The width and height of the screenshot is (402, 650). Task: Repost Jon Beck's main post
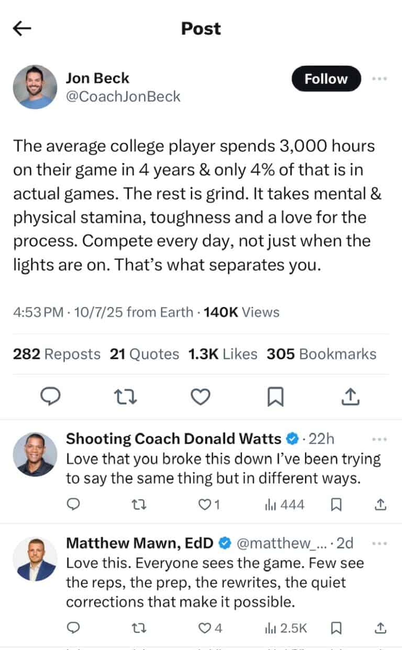126,398
